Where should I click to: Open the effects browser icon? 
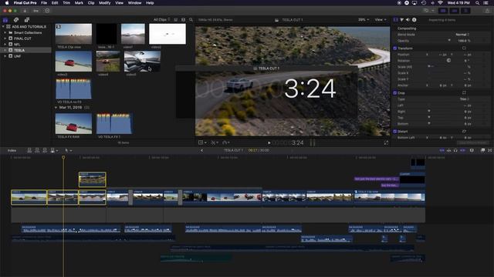(x=482, y=151)
